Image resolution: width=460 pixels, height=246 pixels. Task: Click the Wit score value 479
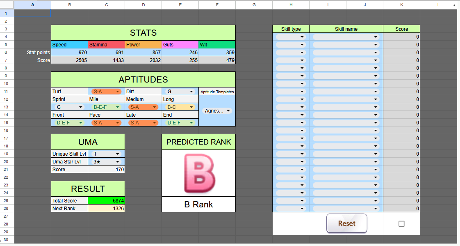coord(217,60)
